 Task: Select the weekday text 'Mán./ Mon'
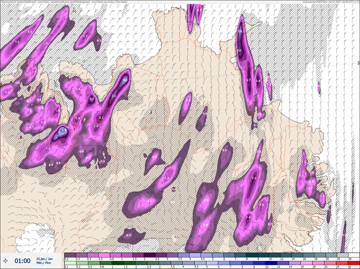tap(44, 263)
